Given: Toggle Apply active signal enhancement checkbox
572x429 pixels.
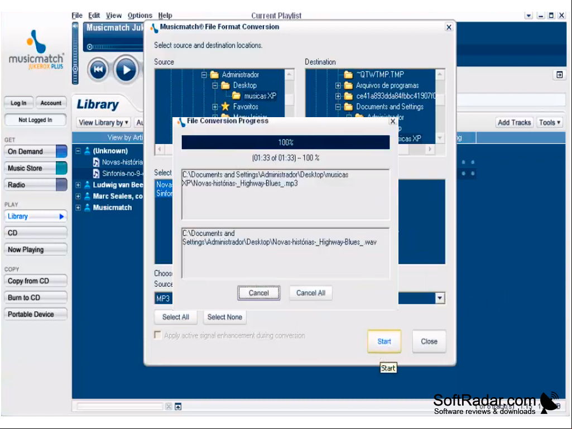Looking at the screenshot, I should 157,335.
